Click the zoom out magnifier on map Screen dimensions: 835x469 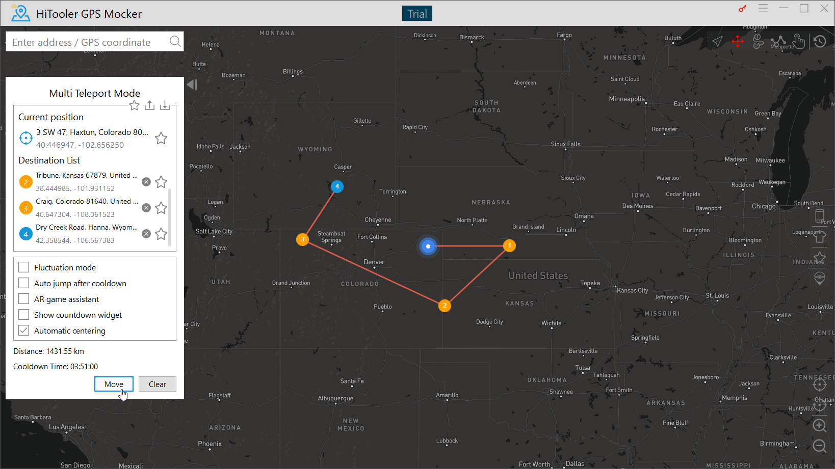point(819,446)
